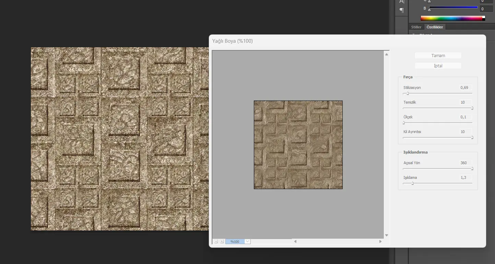
Task: Click the Stilizasyon slider handle
Action: 408,93
